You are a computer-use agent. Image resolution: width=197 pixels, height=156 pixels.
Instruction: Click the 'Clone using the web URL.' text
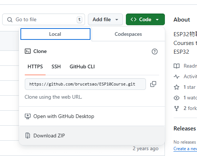coord(53,97)
